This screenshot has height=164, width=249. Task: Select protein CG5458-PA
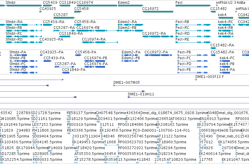78,55
